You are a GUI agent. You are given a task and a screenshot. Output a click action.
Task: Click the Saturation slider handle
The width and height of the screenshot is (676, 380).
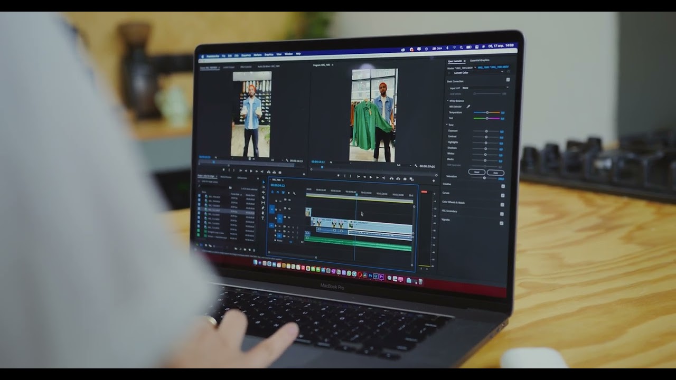click(484, 178)
